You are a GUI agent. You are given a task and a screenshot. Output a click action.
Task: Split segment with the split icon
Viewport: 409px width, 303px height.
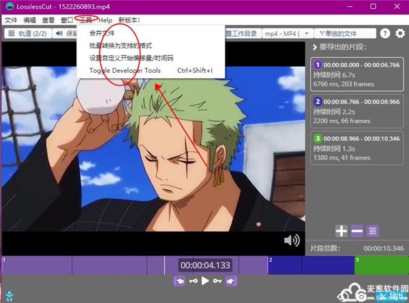(x=372, y=231)
